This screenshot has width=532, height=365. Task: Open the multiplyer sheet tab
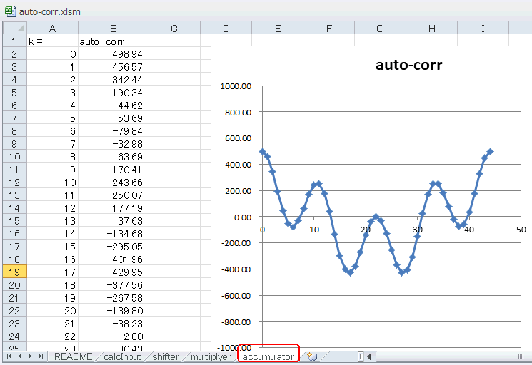click(x=211, y=356)
